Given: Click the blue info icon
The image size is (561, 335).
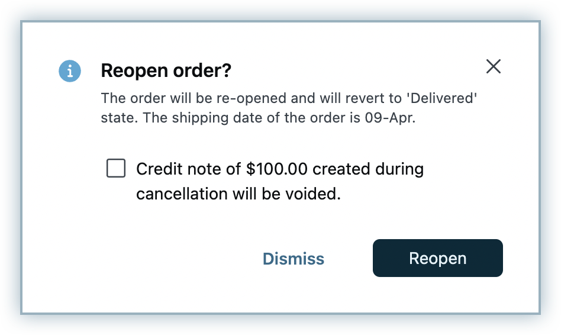Looking at the screenshot, I should 70,71.
